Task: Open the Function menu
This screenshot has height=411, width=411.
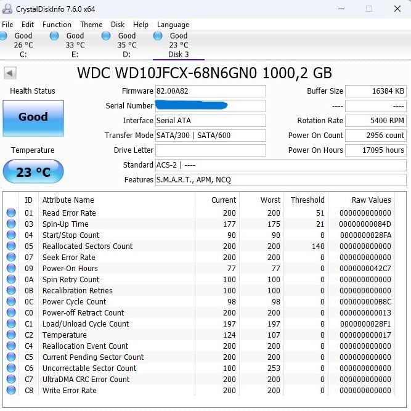Action: [x=57, y=25]
